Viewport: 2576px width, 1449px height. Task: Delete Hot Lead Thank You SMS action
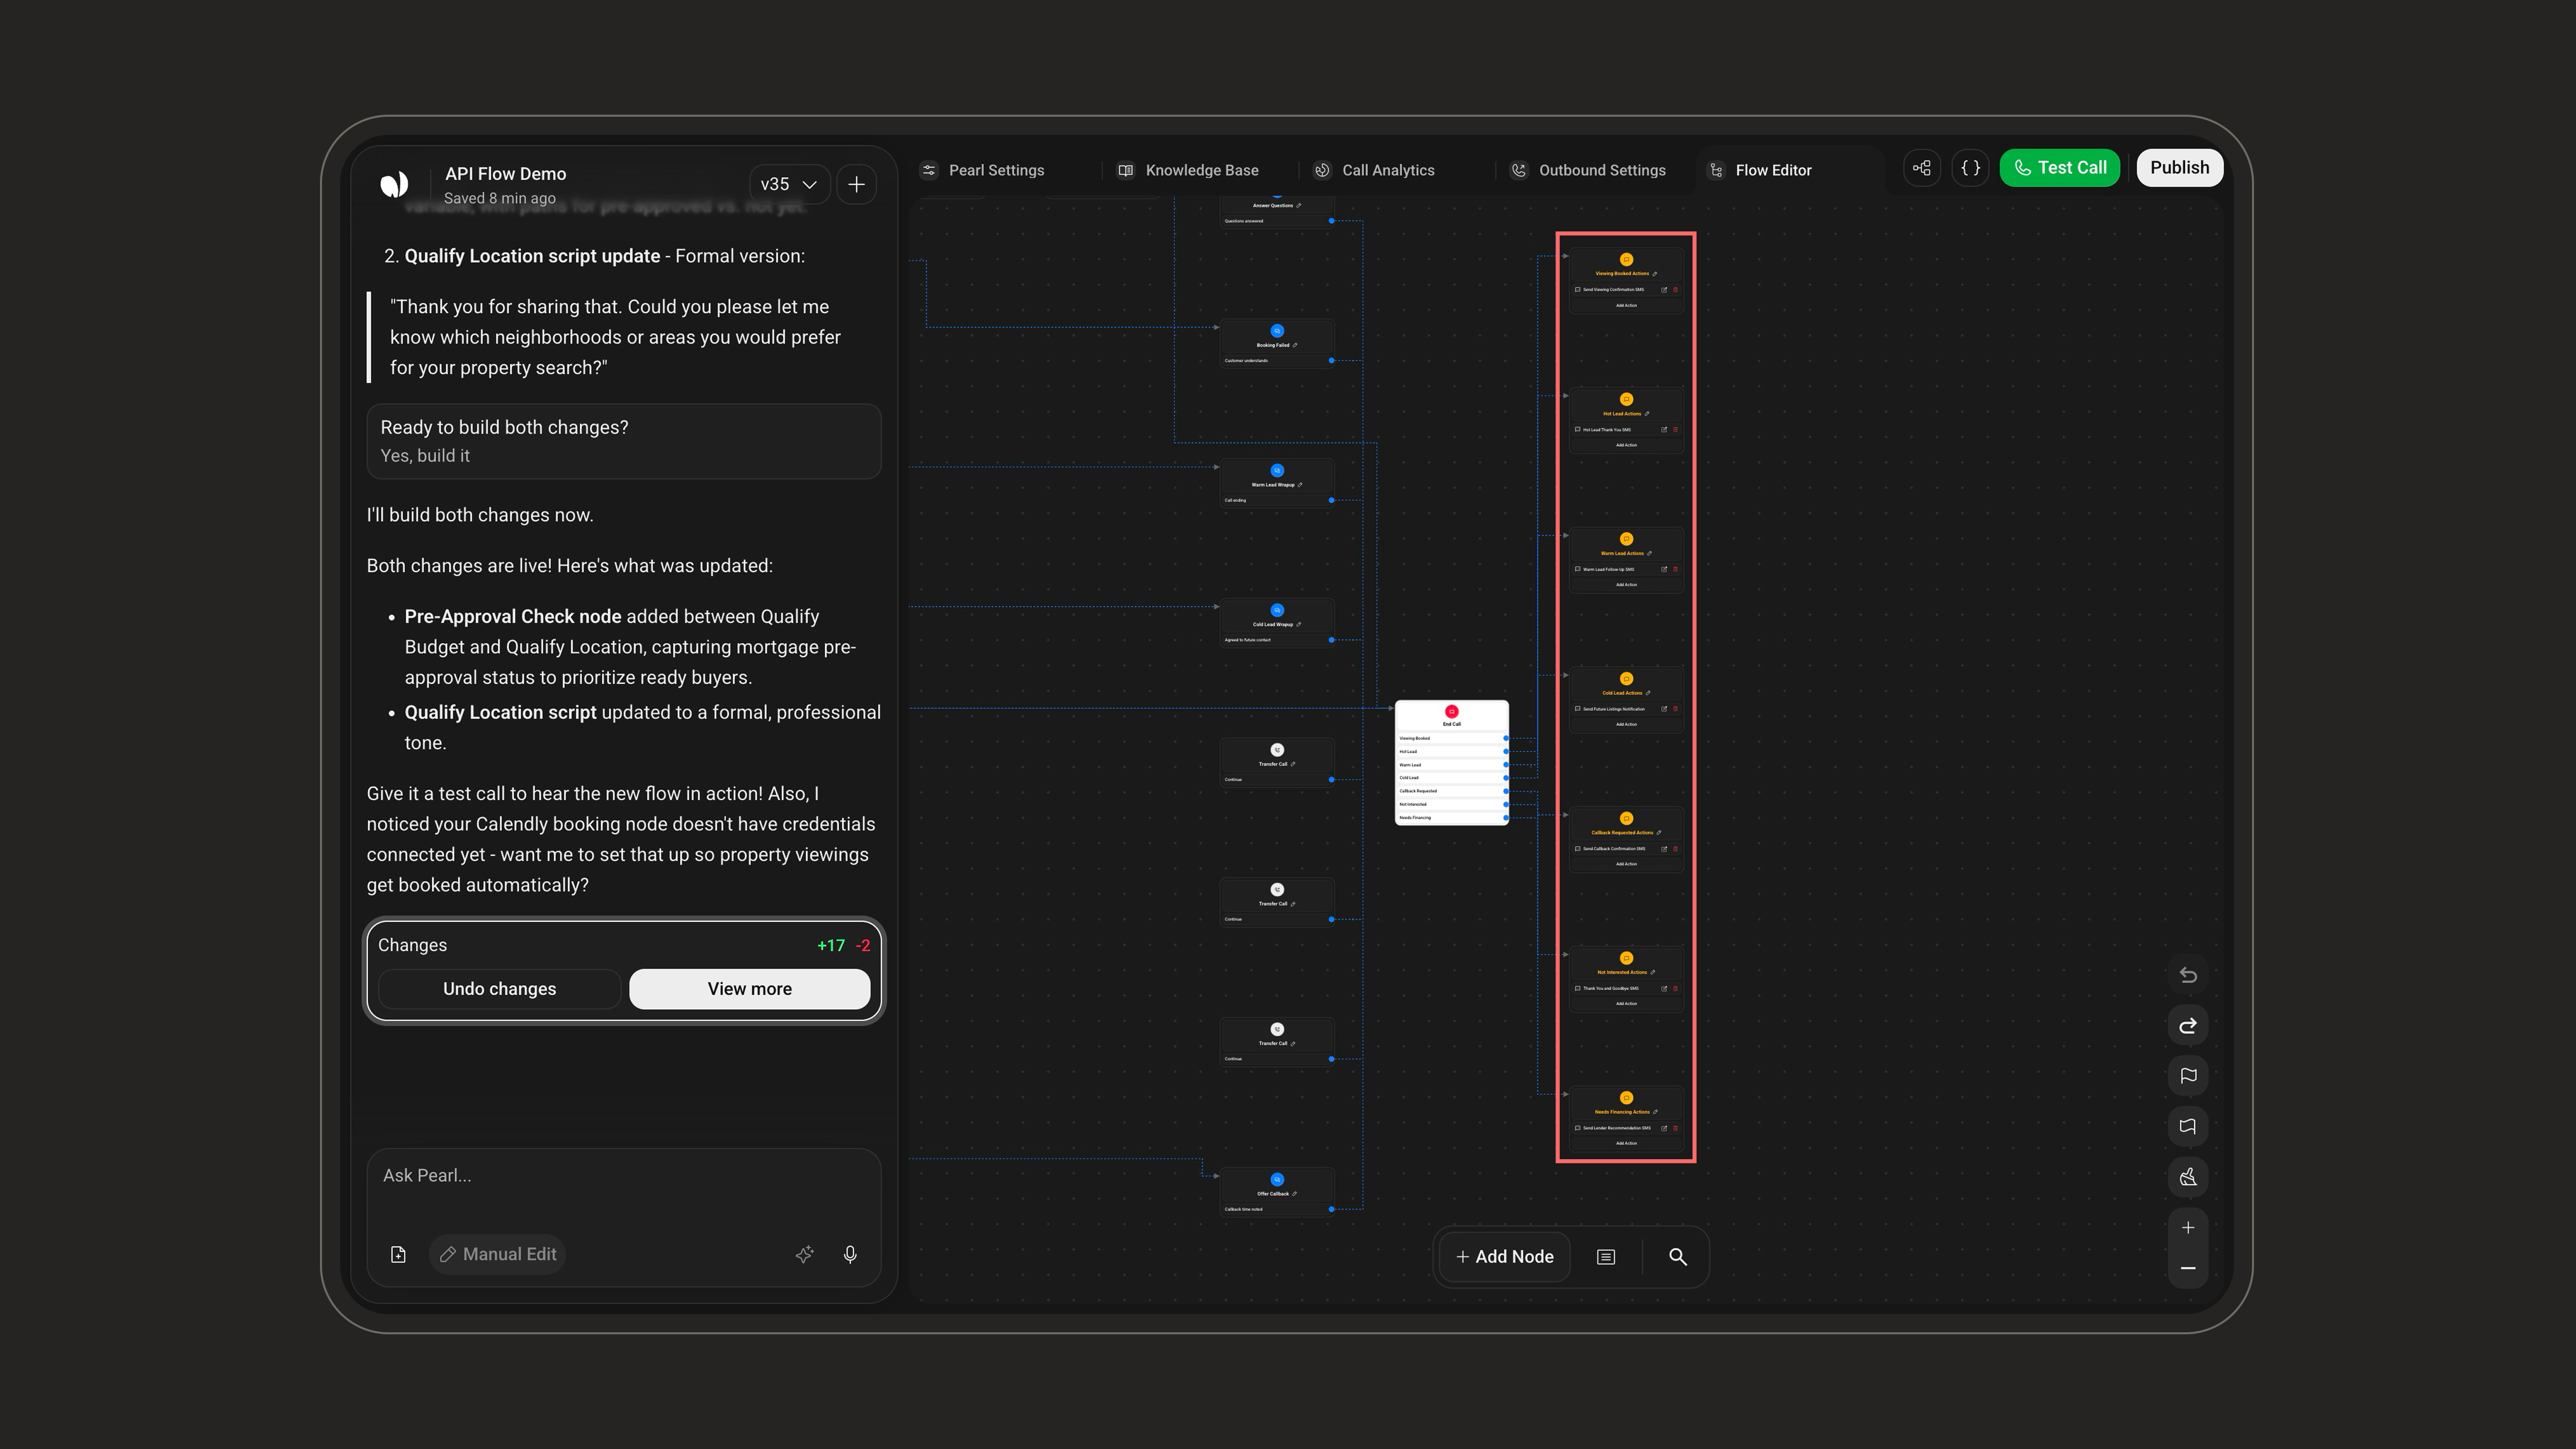[x=1675, y=430]
